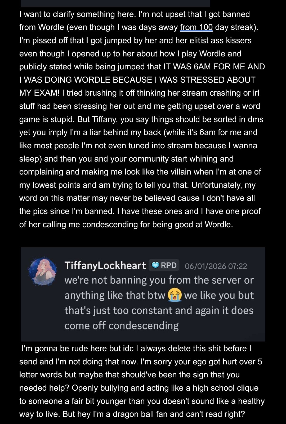Click the blue gem icon in the RPD tag
This screenshot has height=424, width=286.
click(155, 265)
